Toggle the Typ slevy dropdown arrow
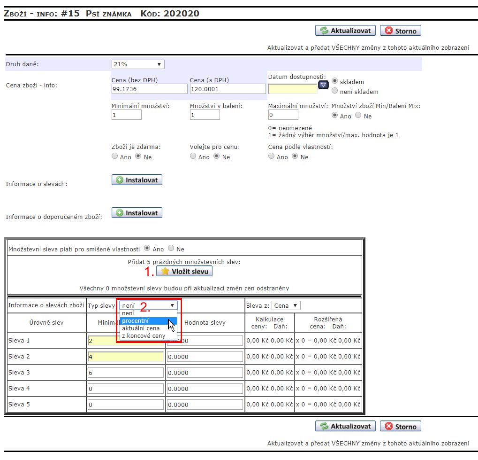 point(172,305)
